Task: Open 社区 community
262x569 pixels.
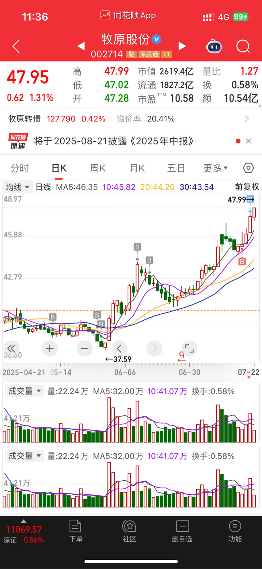Action: 129,531
